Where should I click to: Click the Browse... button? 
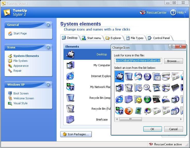click(173, 61)
